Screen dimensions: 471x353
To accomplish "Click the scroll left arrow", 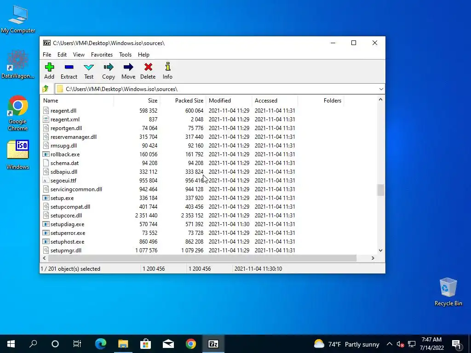I will coord(44,258).
